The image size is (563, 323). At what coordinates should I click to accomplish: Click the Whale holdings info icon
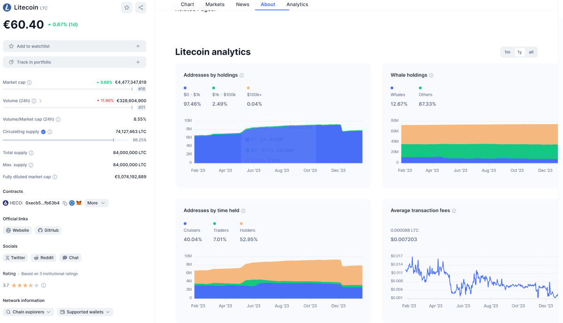click(431, 75)
